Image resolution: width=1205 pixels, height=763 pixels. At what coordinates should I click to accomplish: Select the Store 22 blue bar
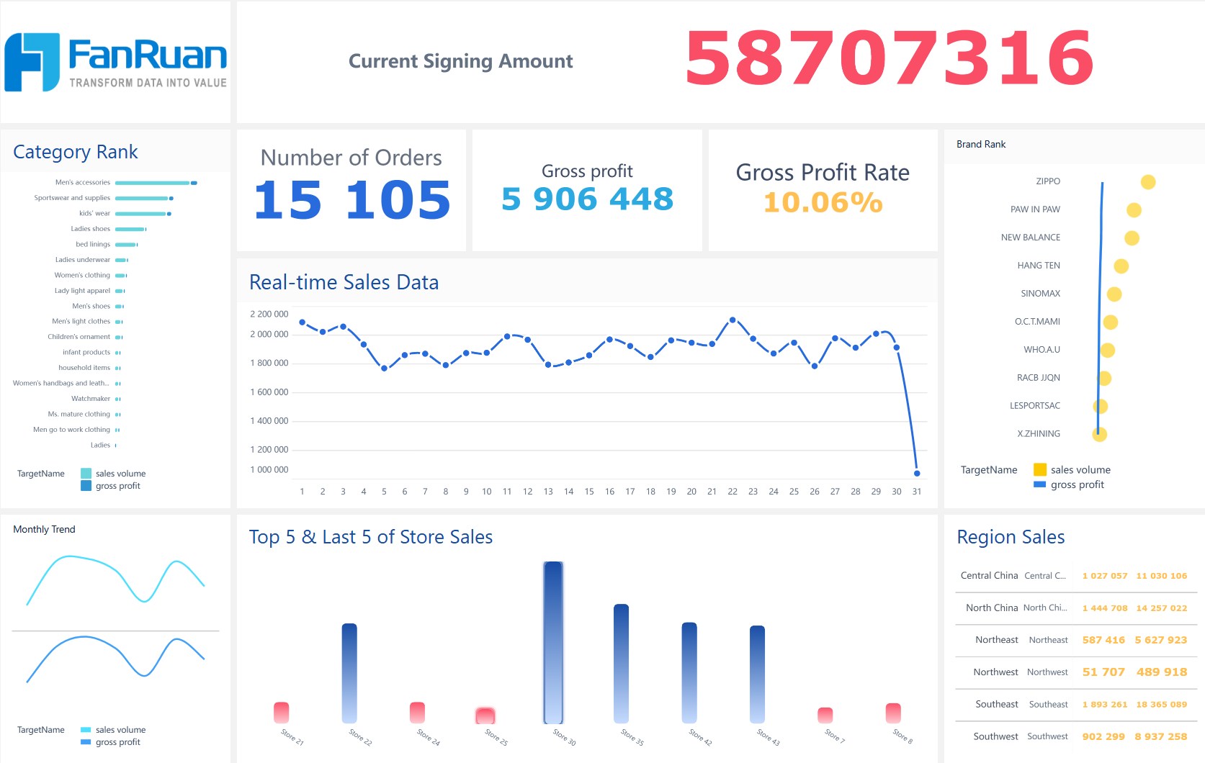tap(349, 672)
